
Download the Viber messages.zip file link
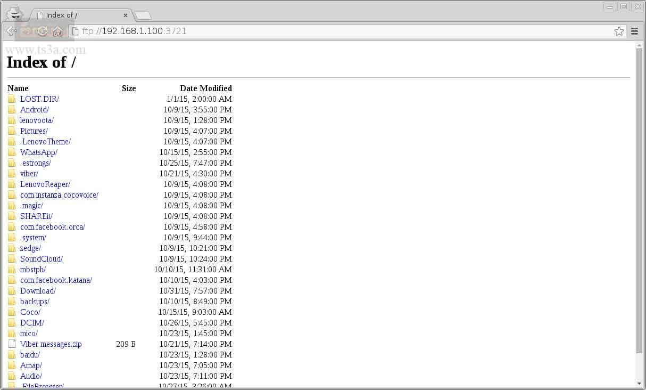pyautogui.click(x=51, y=344)
